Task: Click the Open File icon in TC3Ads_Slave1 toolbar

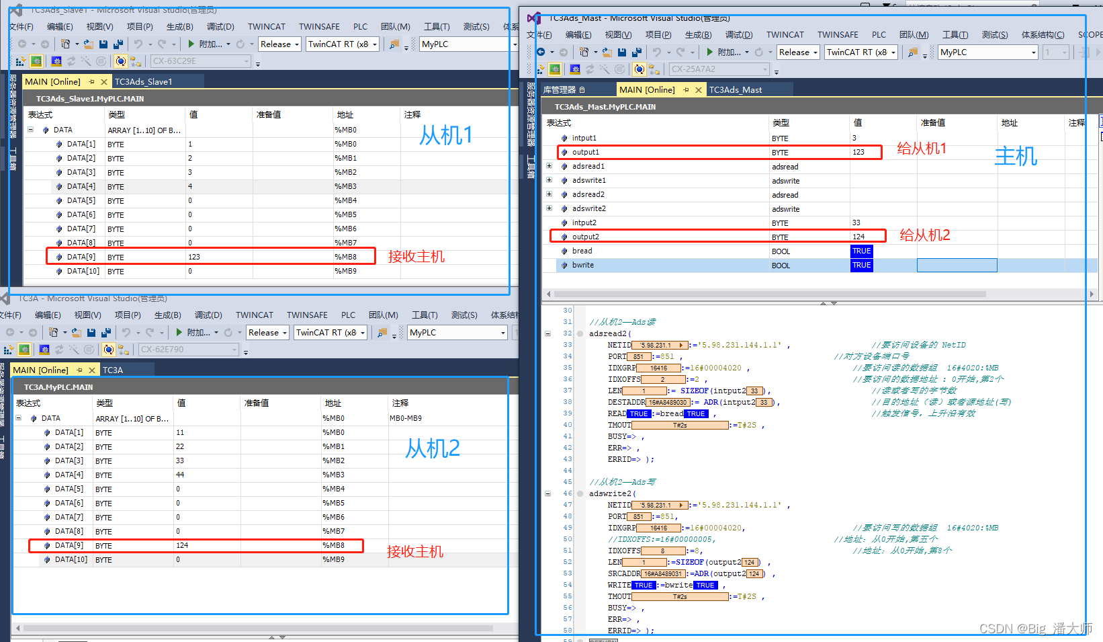Action: [x=89, y=44]
